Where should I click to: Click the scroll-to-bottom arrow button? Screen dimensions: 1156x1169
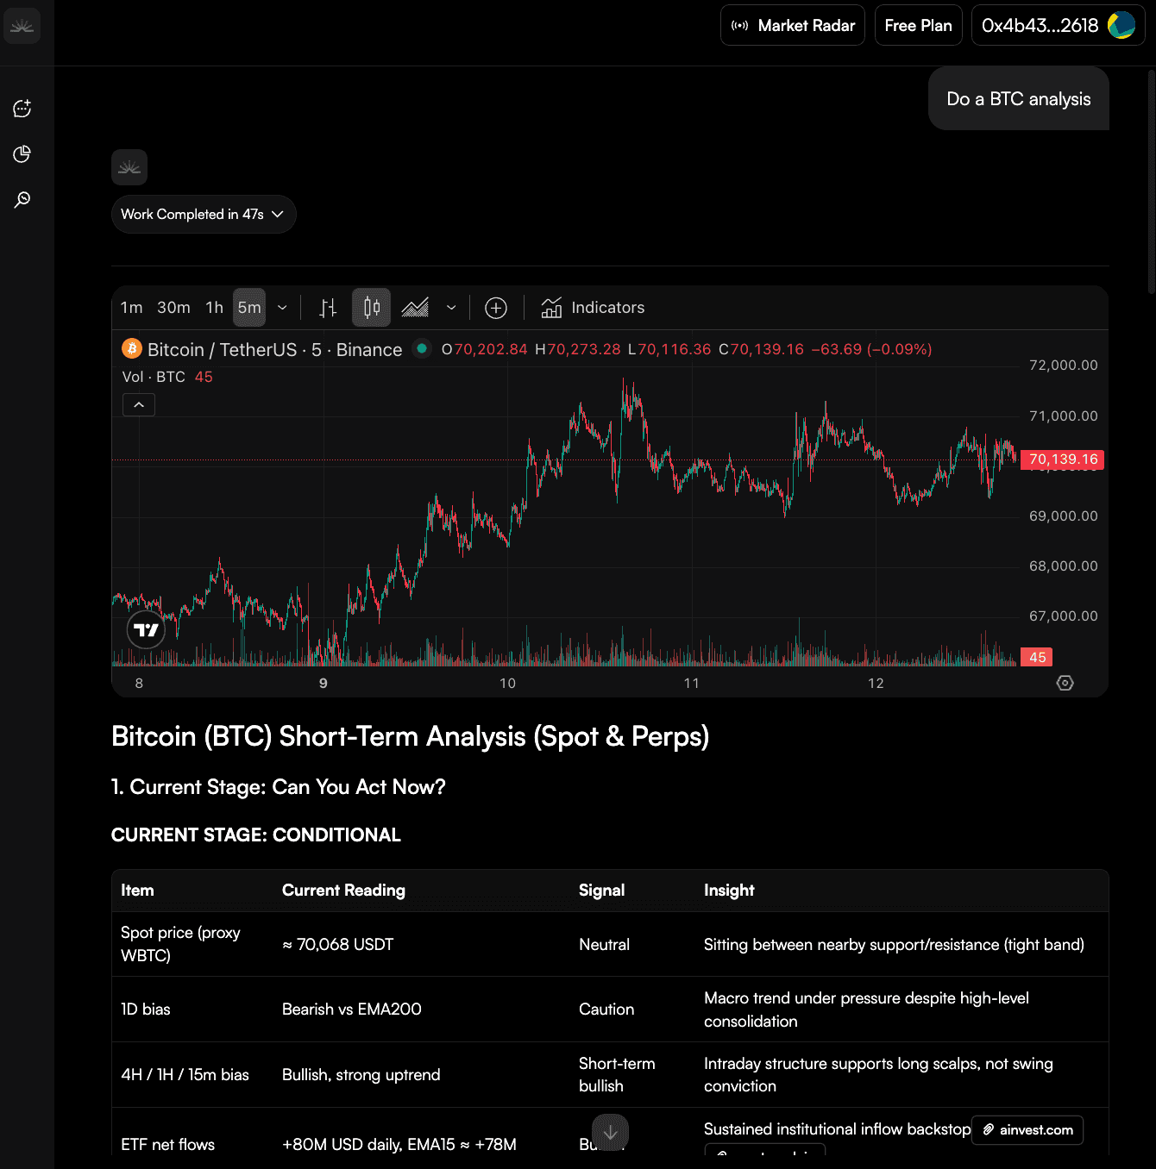click(x=610, y=1133)
